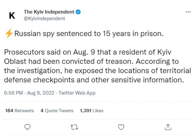This screenshot has width=193, height=135.
Task: Click the Twitter Web App source label
Action: [x=77, y=93]
